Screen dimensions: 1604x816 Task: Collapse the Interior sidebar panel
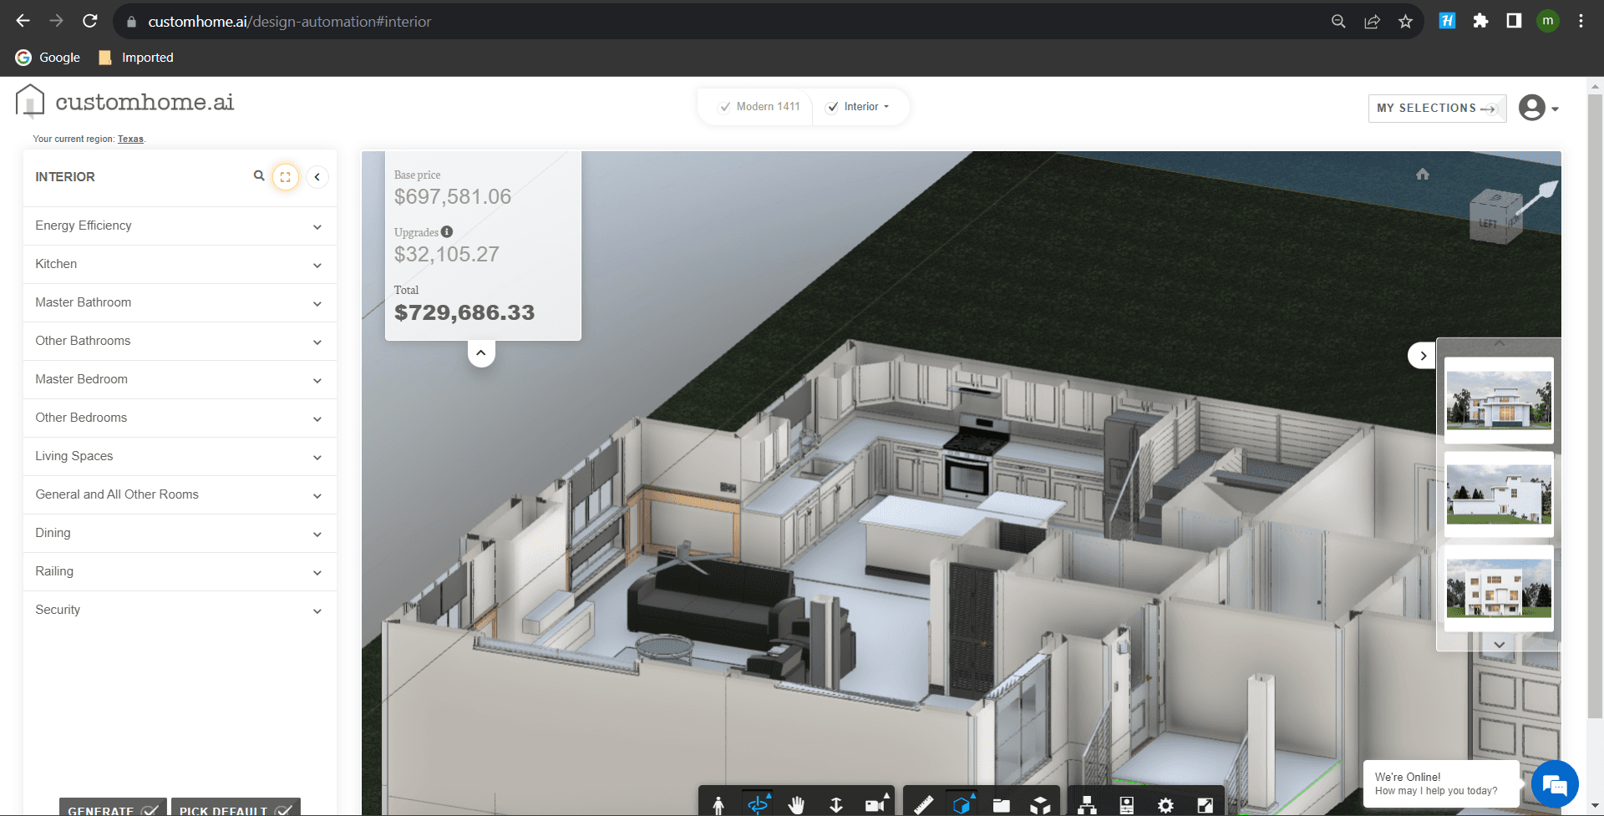pyautogui.click(x=317, y=177)
